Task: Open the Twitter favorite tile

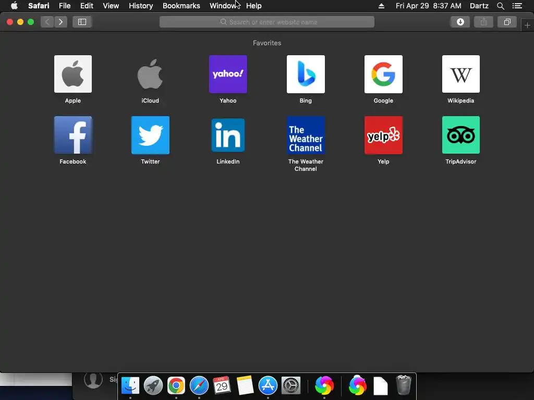Action: pyautogui.click(x=150, y=135)
